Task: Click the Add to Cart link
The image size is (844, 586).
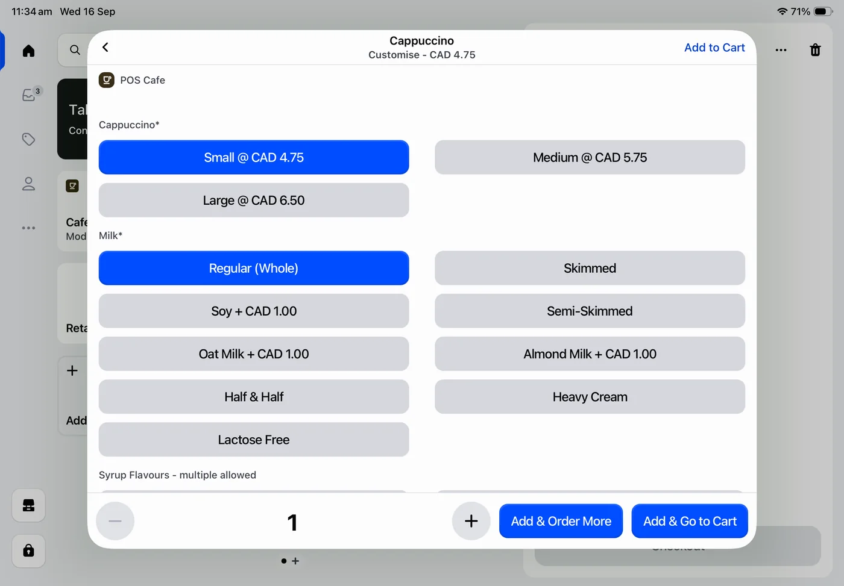Action: (714, 48)
